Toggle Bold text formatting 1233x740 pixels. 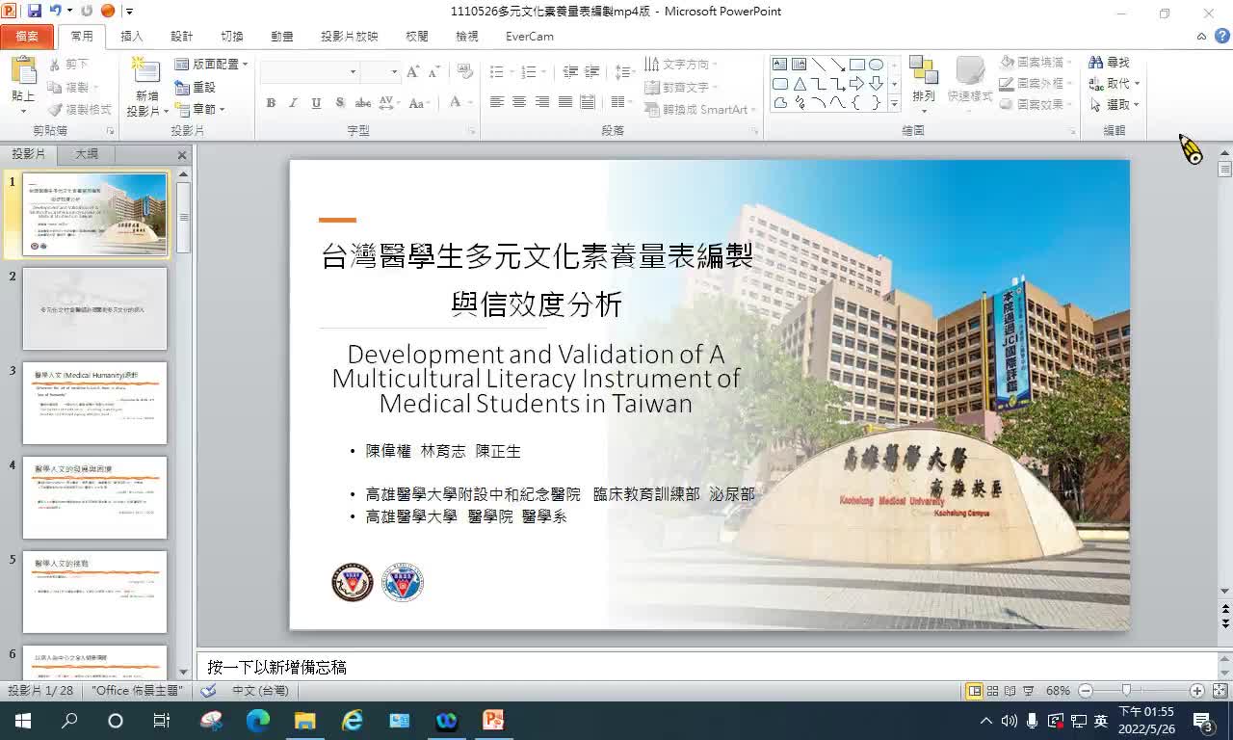click(271, 103)
